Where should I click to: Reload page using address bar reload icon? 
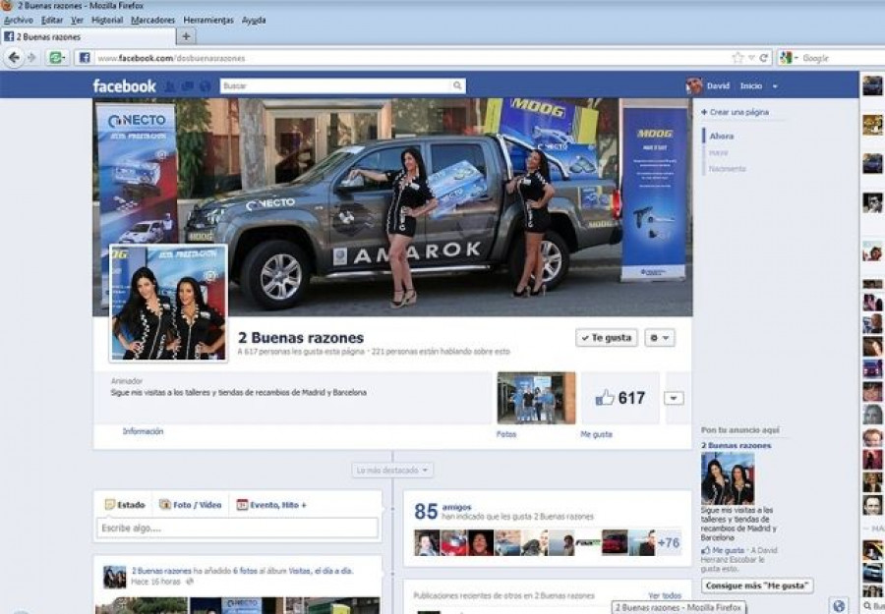tap(764, 58)
